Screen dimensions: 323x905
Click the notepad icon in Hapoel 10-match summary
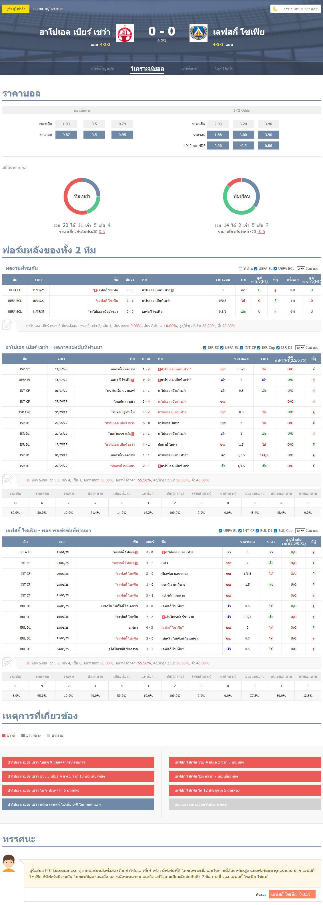[7, 479]
